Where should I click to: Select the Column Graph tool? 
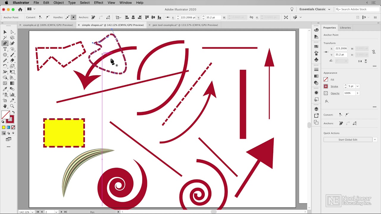[12, 95]
